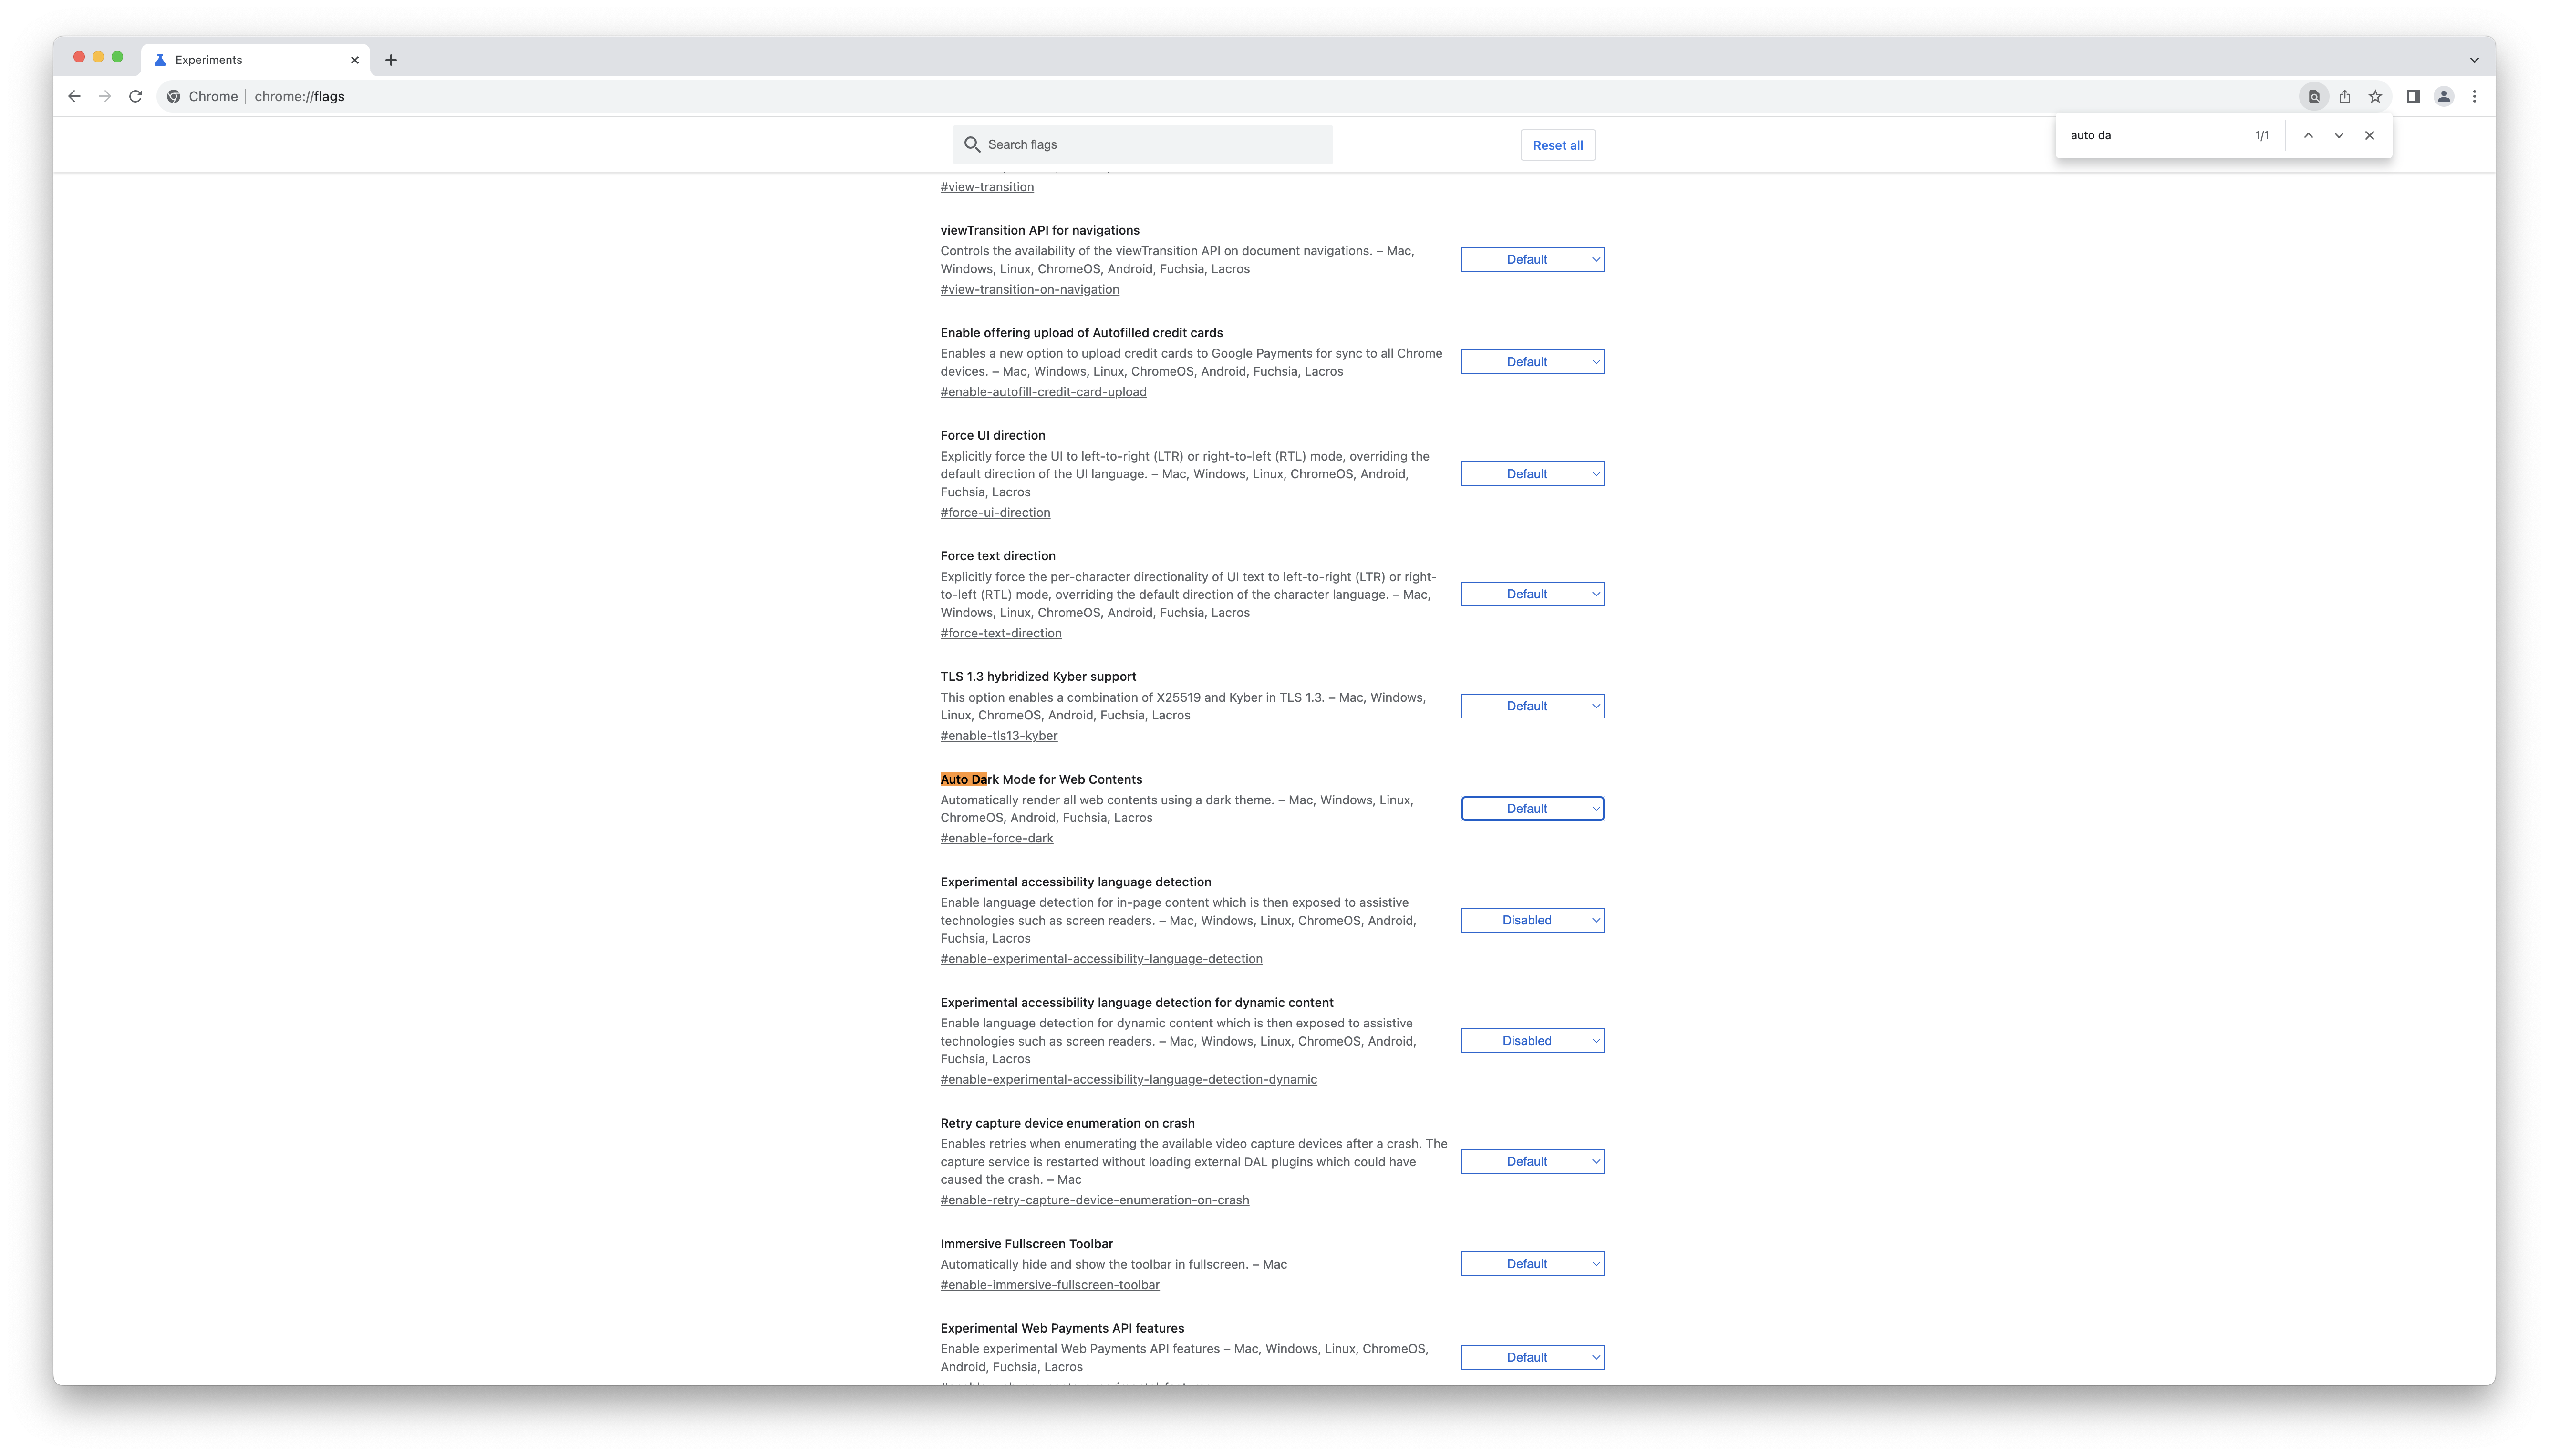Bookmark this page with the star icon
Image resolution: width=2549 pixels, height=1456 pixels.
pos(2375,97)
